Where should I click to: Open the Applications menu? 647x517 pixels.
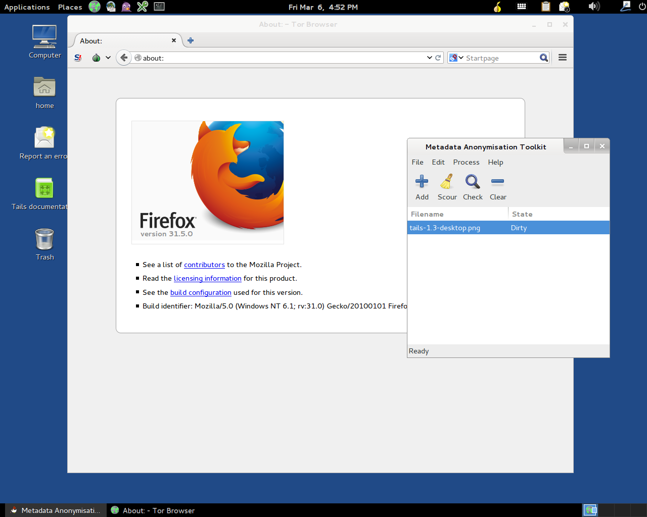27,7
